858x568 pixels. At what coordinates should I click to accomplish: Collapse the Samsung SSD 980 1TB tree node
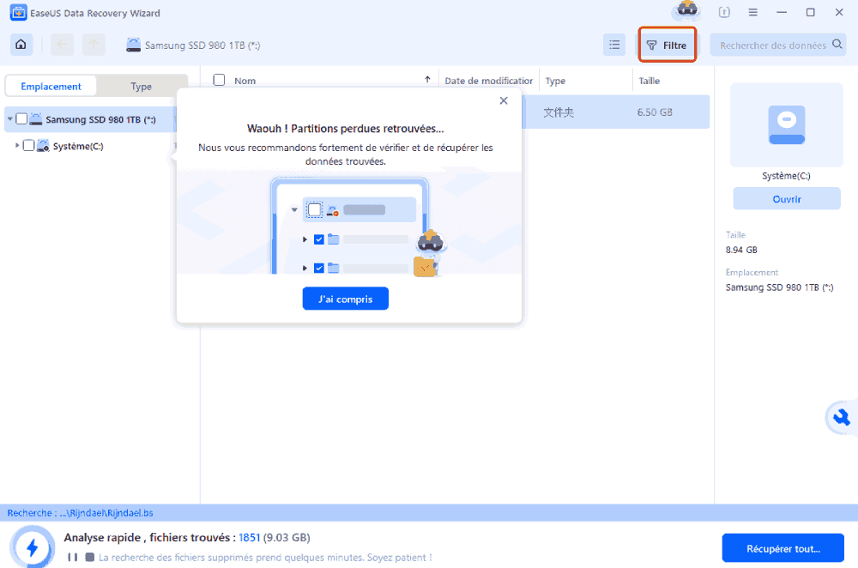click(9, 118)
